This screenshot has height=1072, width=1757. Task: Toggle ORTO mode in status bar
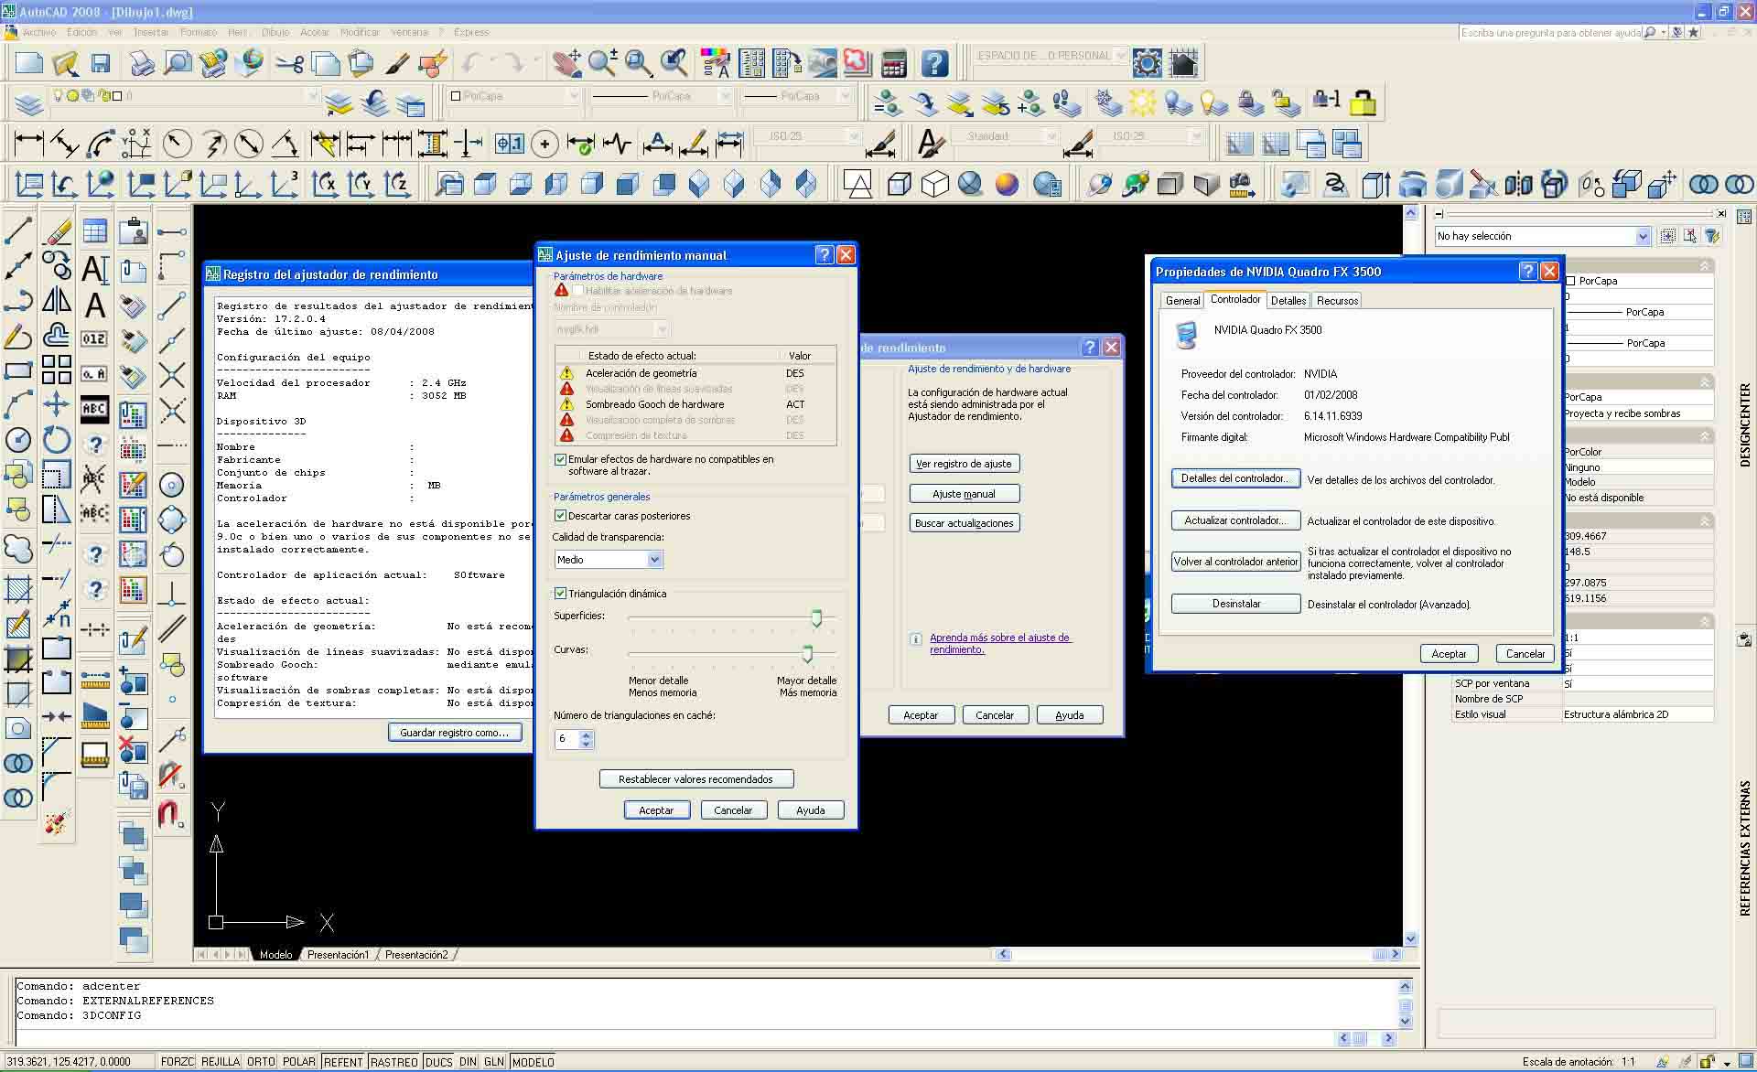(261, 1062)
